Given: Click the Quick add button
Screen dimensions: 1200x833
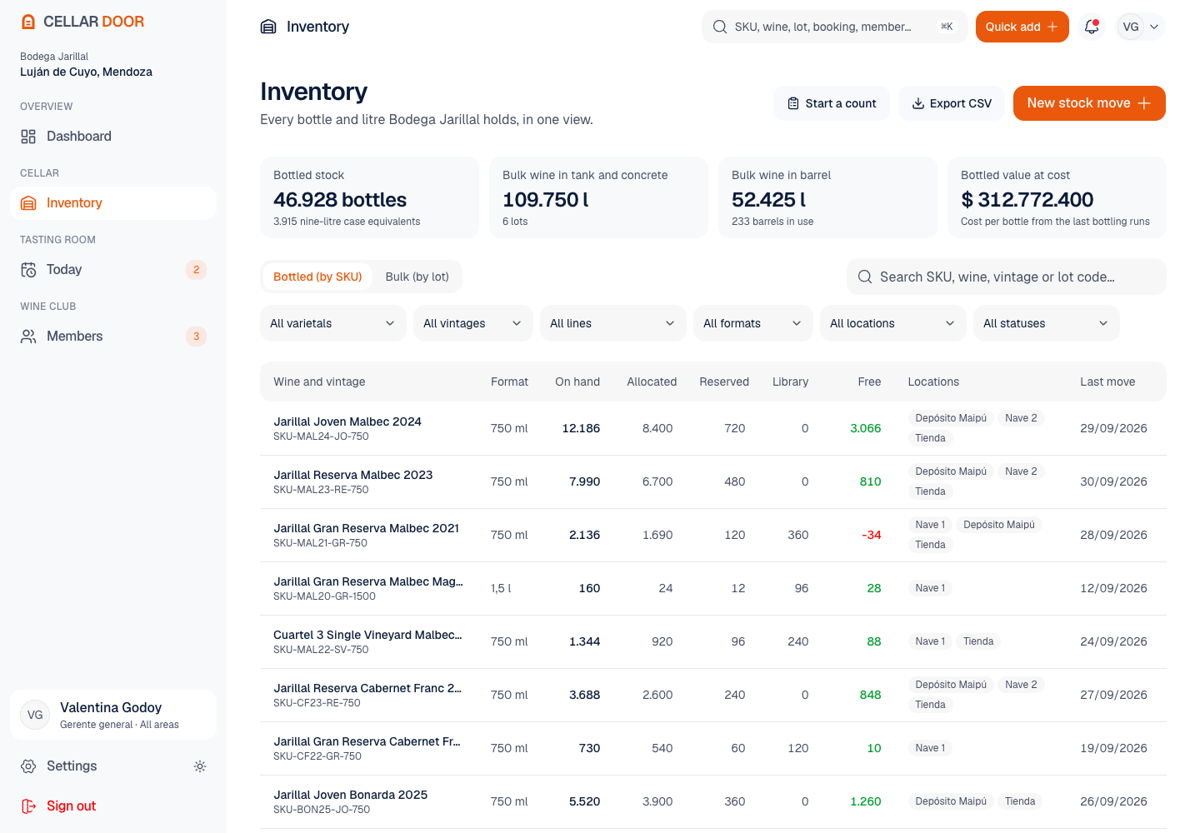Looking at the screenshot, I should point(1022,27).
